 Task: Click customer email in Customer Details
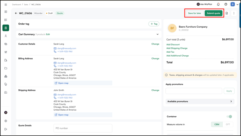point(67,48)
